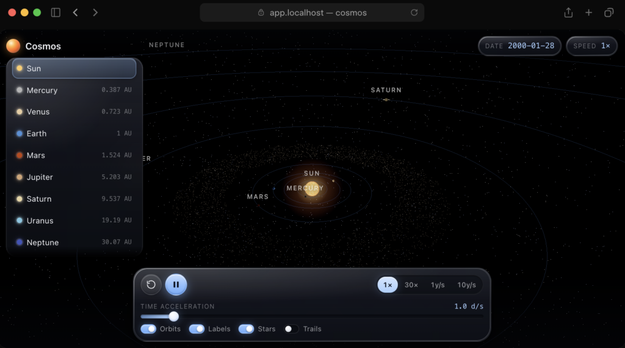The width and height of the screenshot is (625, 348).
Task: Pause the simulation playback
Action: (x=176, y=284)
